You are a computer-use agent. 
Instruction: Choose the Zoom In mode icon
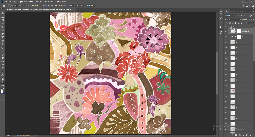click(16, 6)
